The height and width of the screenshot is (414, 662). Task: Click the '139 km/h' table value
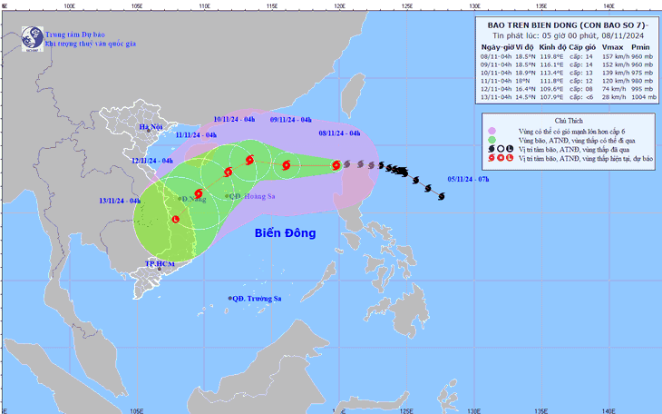click(616, 73)
